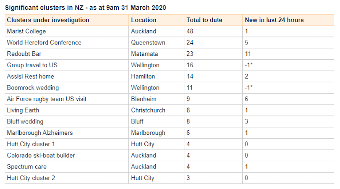Click the Redoubt Bar cluster cell

(x=24, y=54)
